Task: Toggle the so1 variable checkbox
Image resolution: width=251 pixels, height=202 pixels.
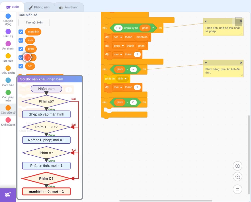Action: (21, 66)
